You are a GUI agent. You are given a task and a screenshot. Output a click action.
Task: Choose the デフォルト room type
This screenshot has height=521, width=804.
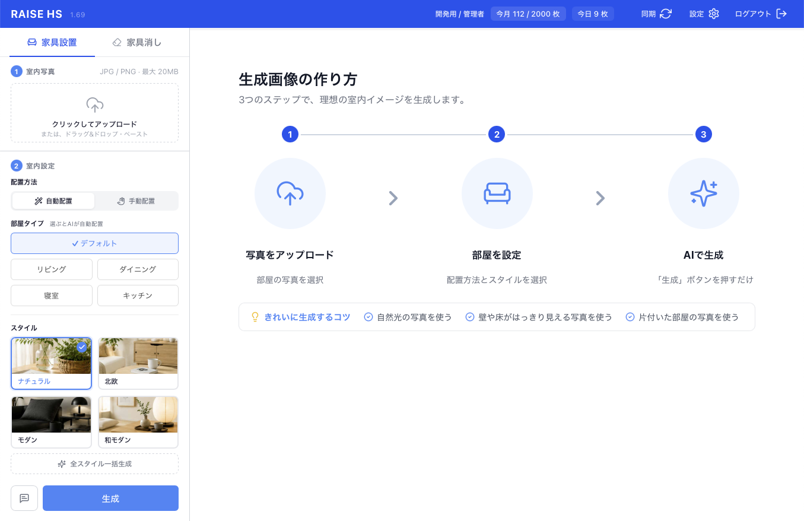pyautogui.click(x=94, y=243)
